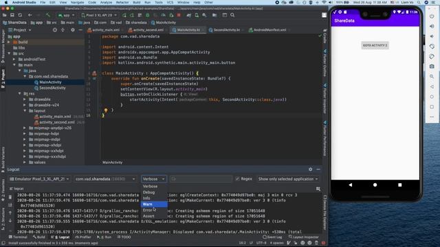Click the Logcat panel settings gear
The height and width of the screenshot is (247, 440).
pyautogui.click(x=310, y=169)
